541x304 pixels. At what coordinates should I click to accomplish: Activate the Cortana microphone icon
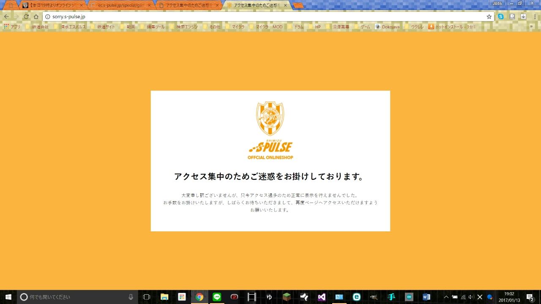click(131, 297)
